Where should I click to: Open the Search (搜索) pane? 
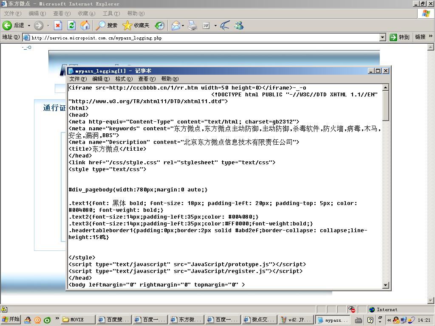point(107,25)
